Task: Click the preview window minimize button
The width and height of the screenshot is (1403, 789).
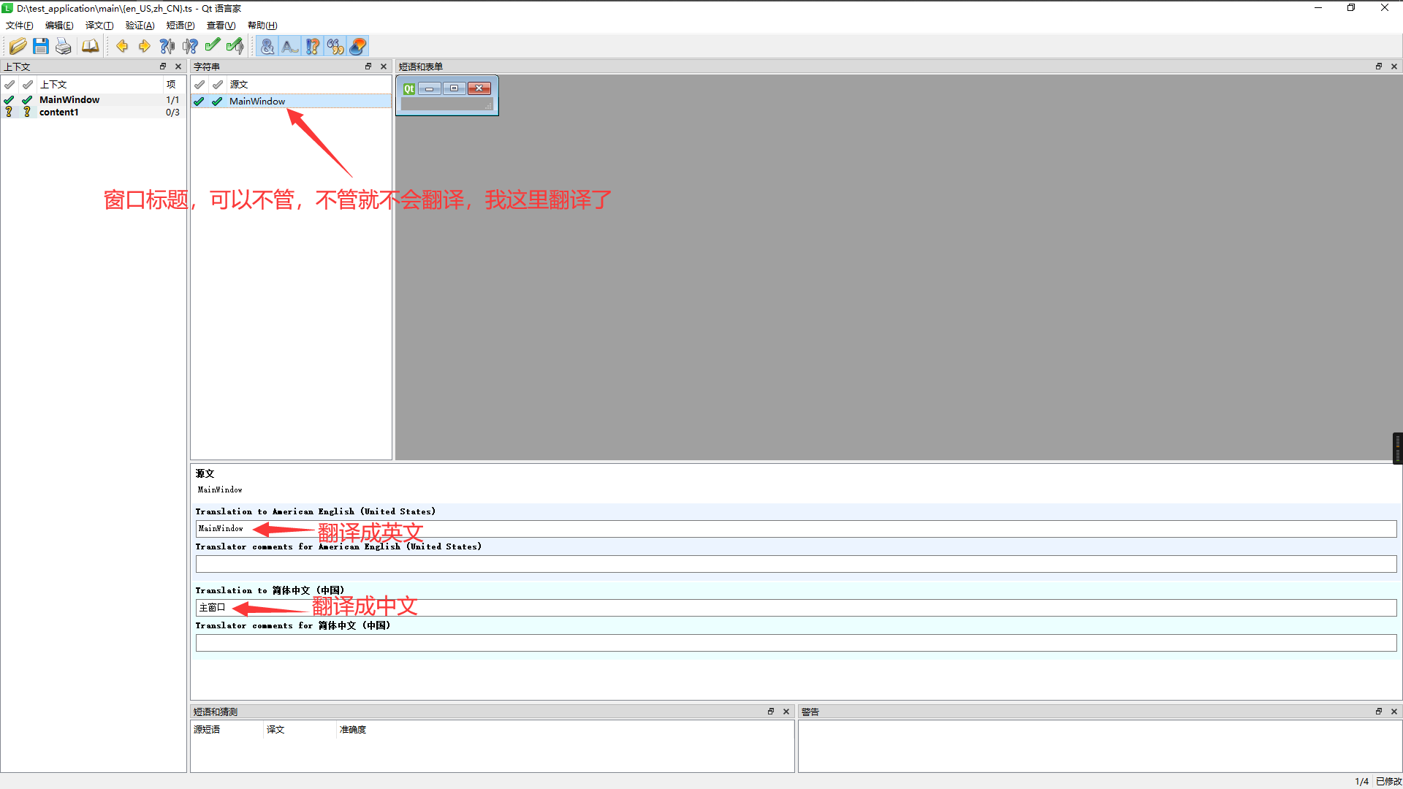Action: coord(430,88)
